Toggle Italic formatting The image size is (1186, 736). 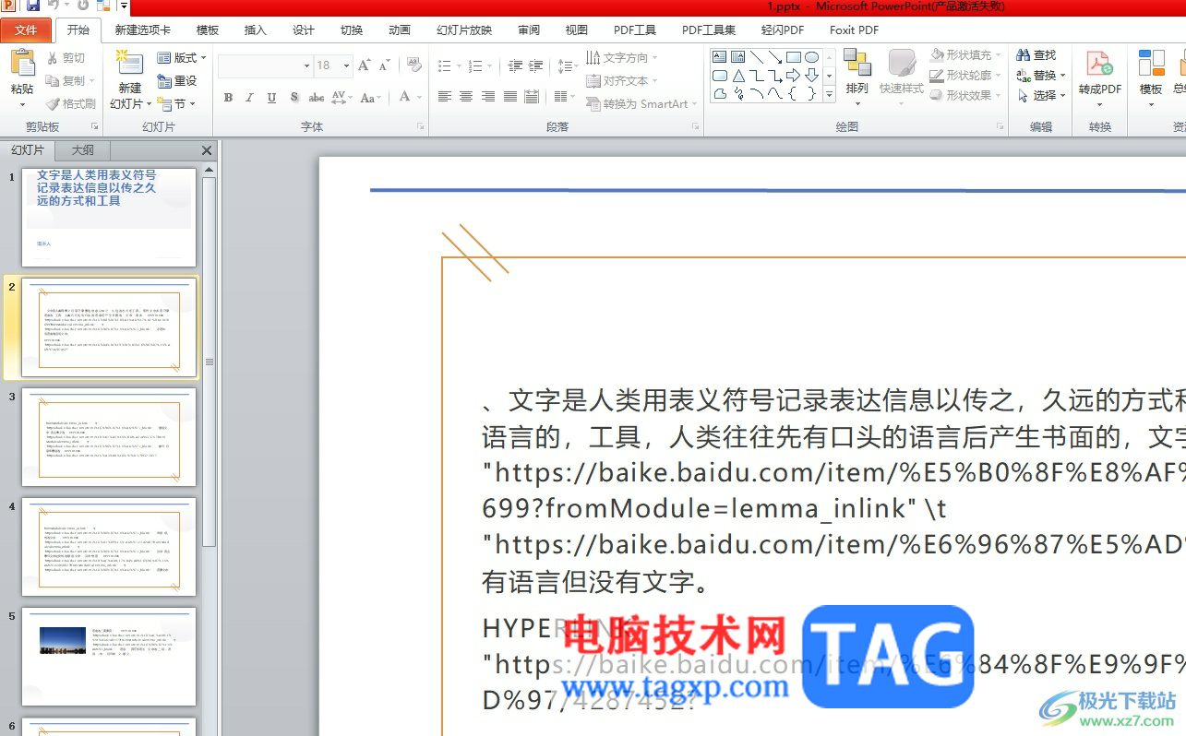[x=250, y=98]
